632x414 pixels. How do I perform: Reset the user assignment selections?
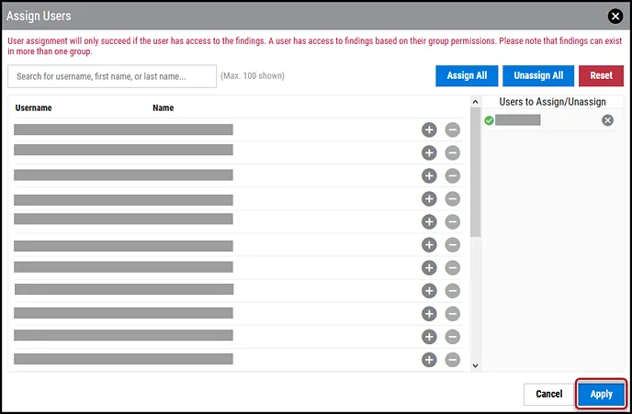[601, 75]
